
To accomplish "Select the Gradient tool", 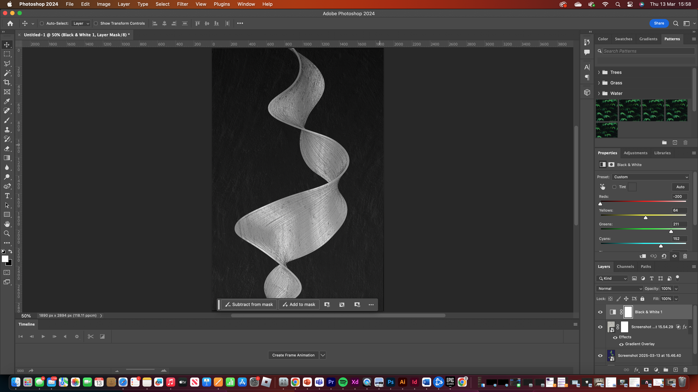I will click(x=7, y=158).
